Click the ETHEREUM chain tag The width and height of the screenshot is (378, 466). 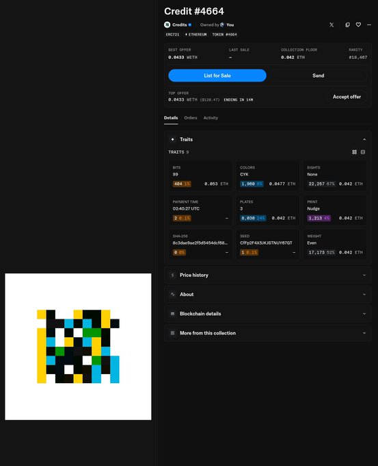pyautogui.click(x=195, y=34)
